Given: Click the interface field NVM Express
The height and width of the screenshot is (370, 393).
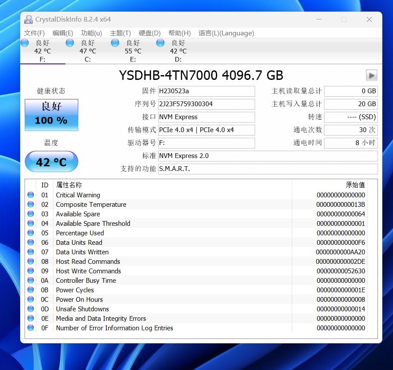Looking at the screenshot, I should point(206,117).
